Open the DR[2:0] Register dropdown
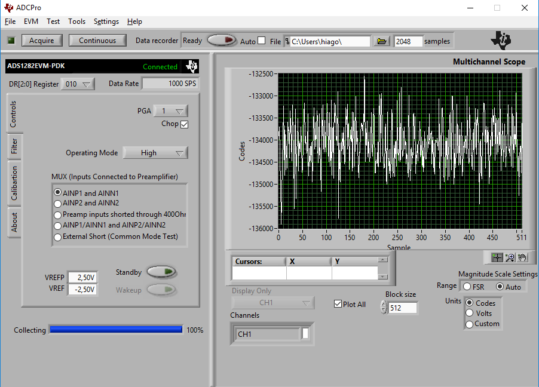This screenshot has height=387, width=539. point(78,84)
